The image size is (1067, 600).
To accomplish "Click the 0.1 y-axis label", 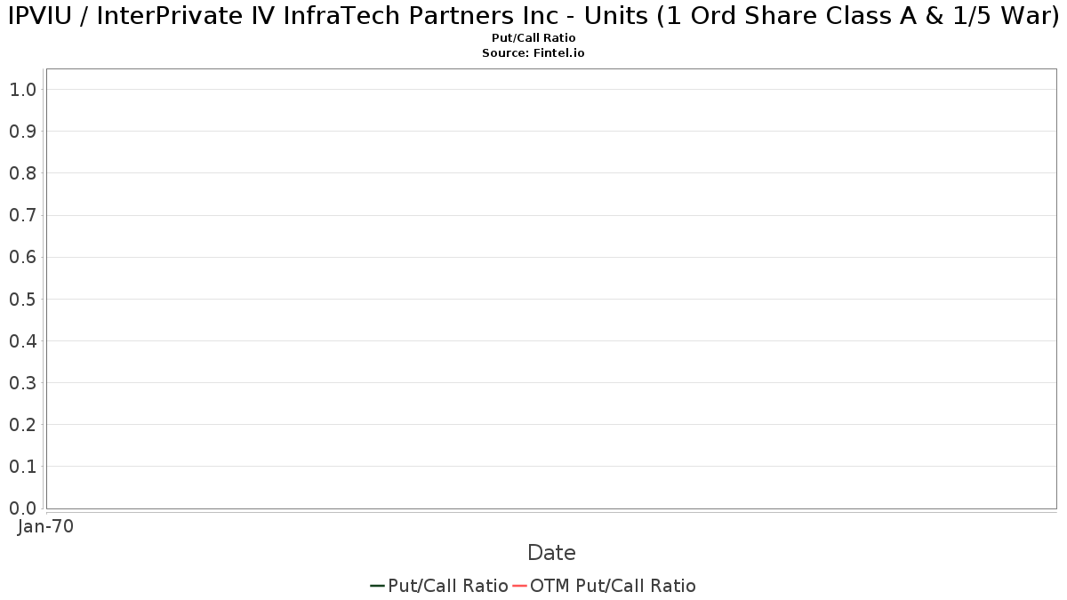I will click(x=22, y=467).
